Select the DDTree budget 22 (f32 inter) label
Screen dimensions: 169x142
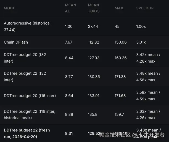(25, 77)
